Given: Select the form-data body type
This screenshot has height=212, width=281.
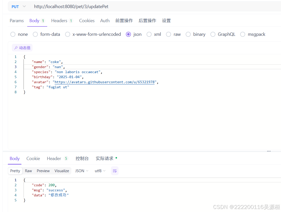Looking at the screenshot, I should 46,34.
